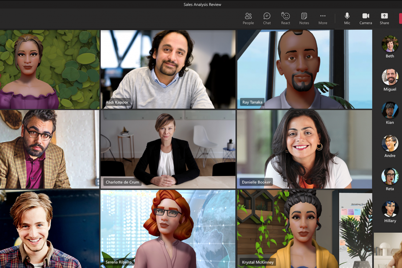Select Beth's participant avatar
402x268 pixels.
pos(390,44)
